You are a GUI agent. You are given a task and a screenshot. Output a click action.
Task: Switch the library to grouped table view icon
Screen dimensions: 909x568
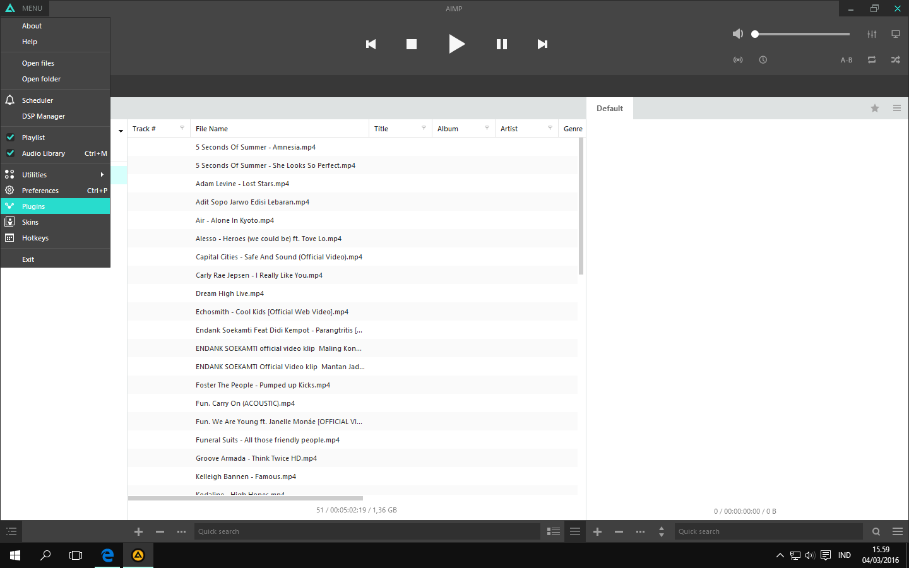click(x=554, y=531)
